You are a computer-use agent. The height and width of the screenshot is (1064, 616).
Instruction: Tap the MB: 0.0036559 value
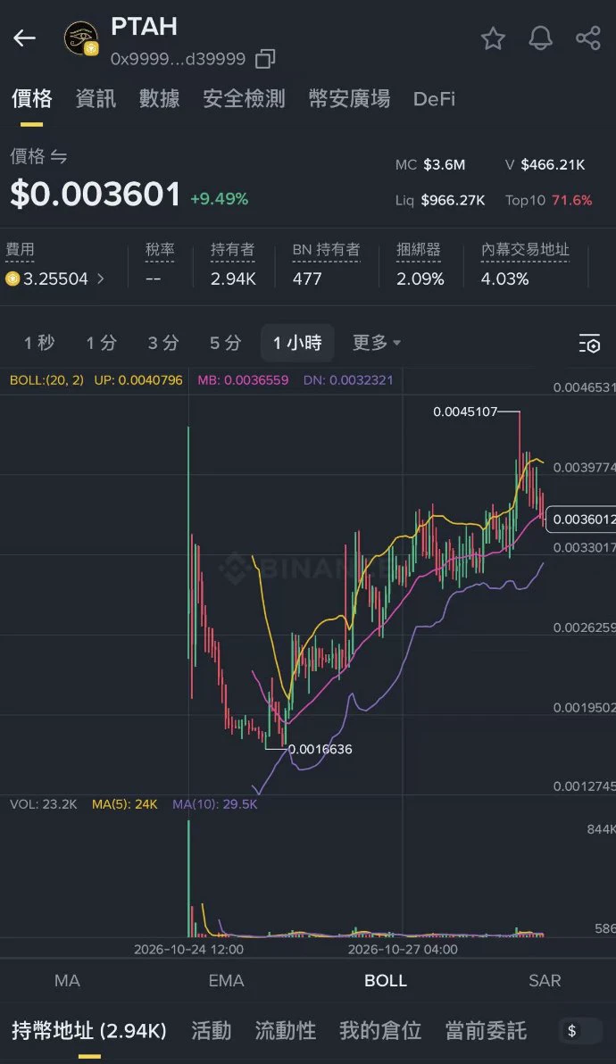tap(243, 380)
